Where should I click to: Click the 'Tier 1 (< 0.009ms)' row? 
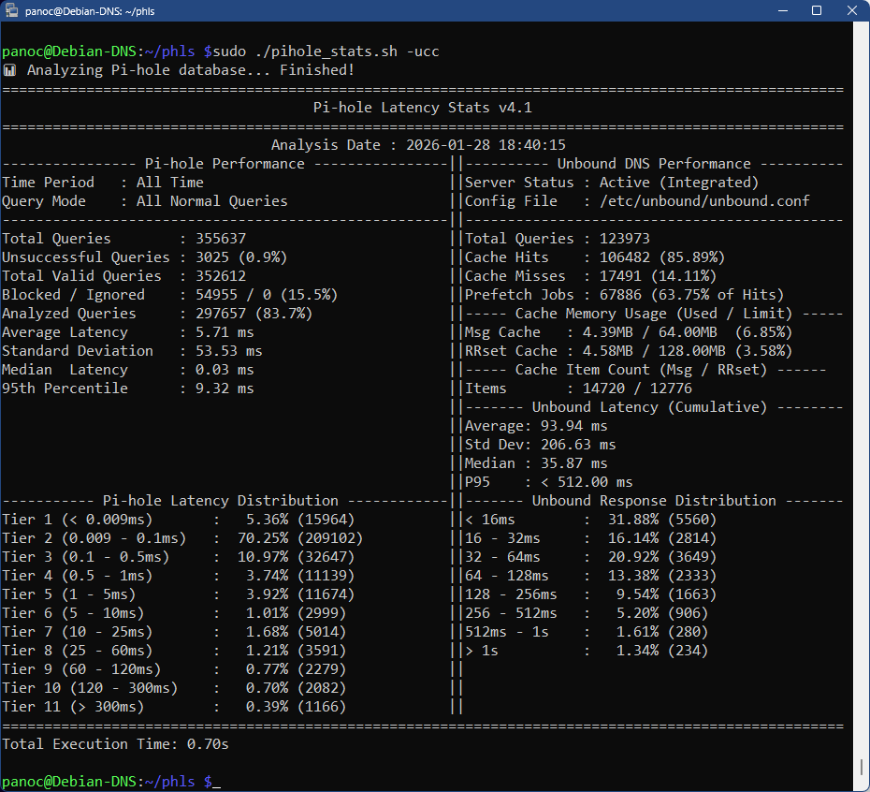178,520
